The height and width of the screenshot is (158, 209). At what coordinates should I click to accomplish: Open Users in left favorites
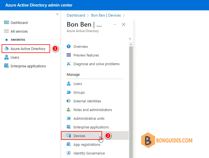[15, 58]
